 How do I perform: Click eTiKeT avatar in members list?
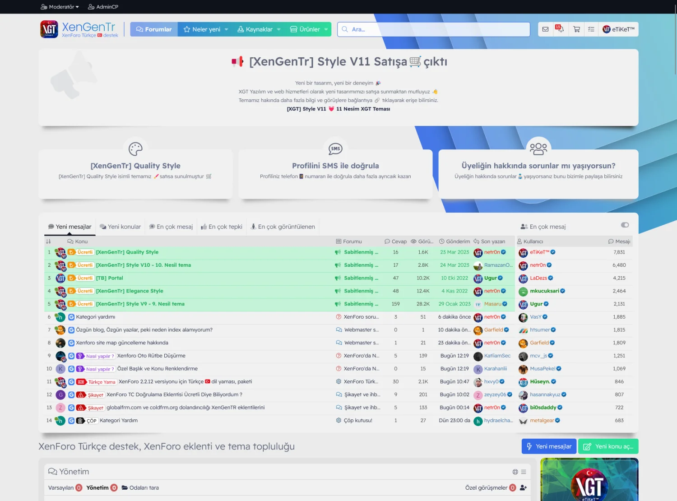pyautogui.click(x=523, y=253)
